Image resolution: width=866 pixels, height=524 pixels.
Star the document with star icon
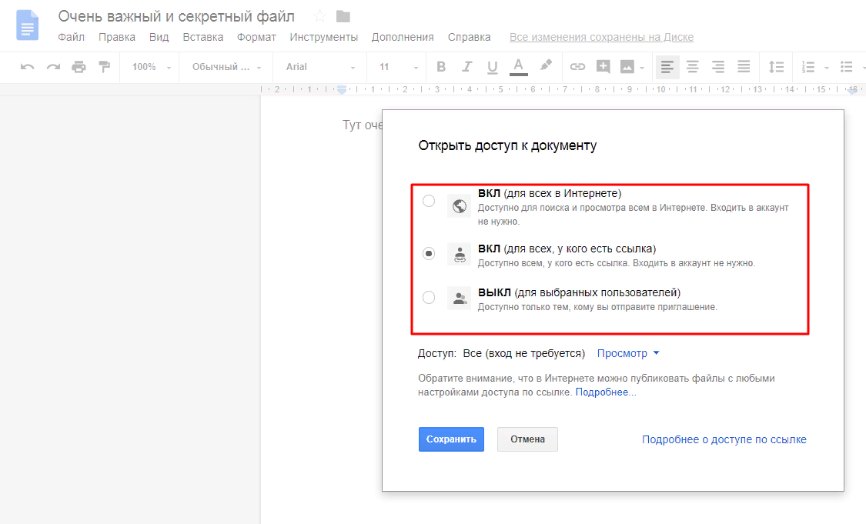pos(320,17)
